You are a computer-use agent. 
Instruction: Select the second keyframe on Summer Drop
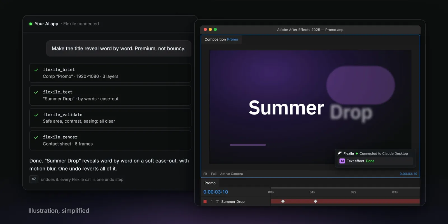[316, 201]
